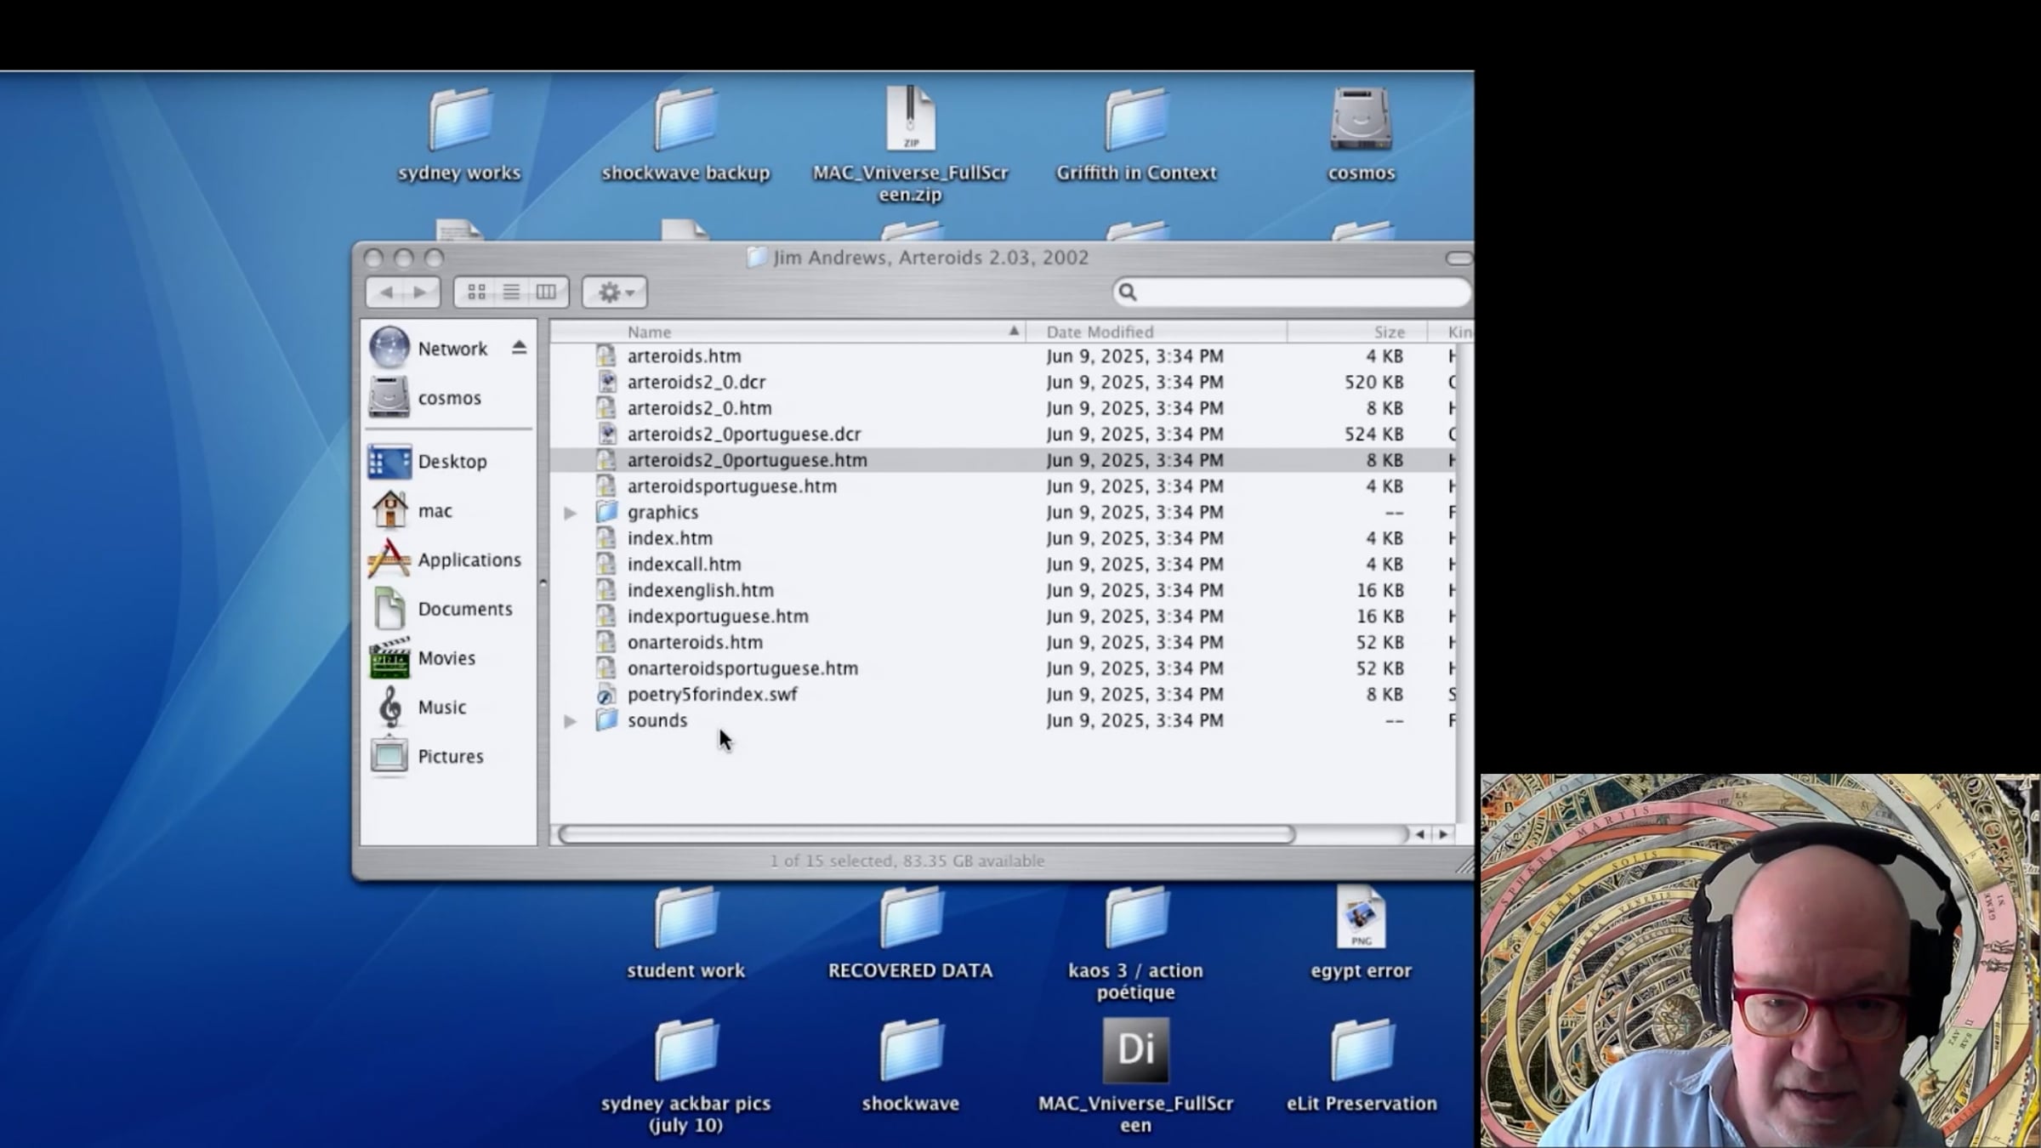Expand the sounds folder disclosure triangle
This screenshot has width=2041, height=1148.
click(571, 721)
